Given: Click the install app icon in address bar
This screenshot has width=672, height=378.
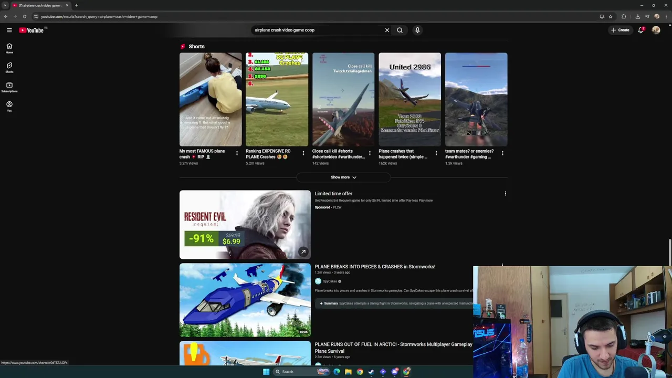Looking at the screenshot, I should coord(602,16).
